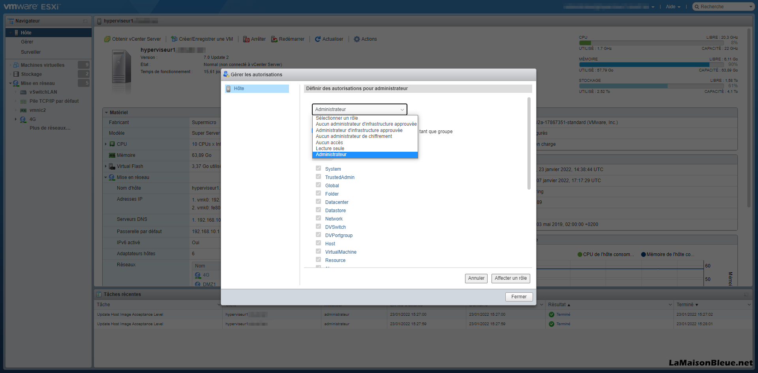Screen dimensions: 758x373
Task: Click the Arrêter host icon
Action: (246, 39)
